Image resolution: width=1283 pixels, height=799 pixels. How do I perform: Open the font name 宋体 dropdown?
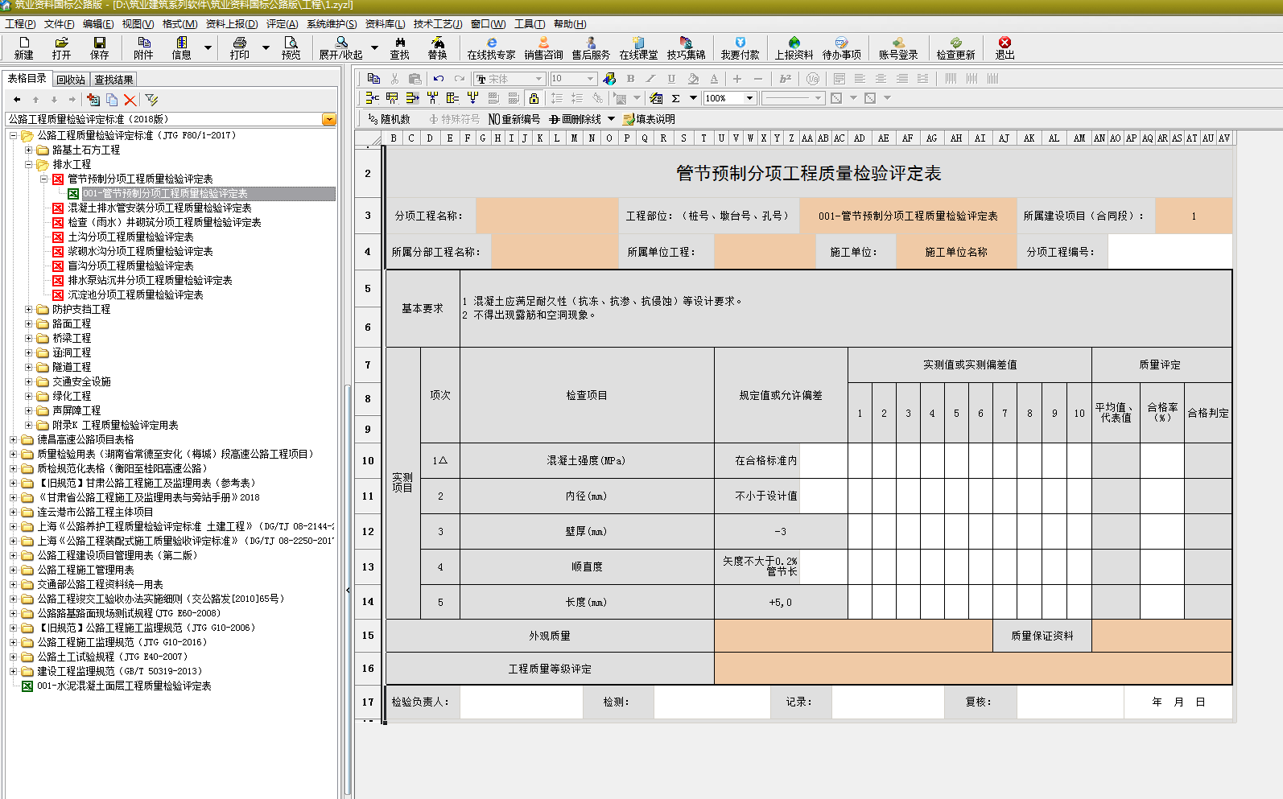539,78
